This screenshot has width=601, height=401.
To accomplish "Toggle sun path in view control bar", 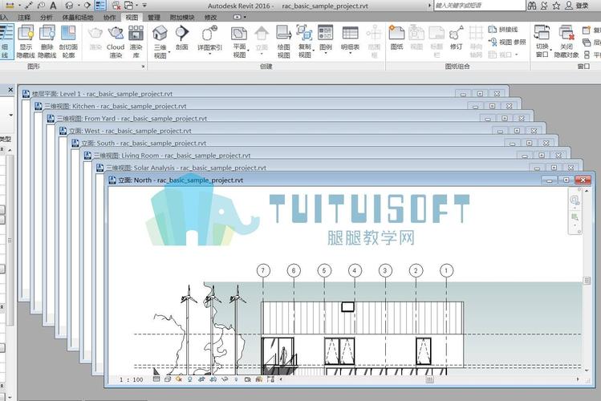I will 179,379.
